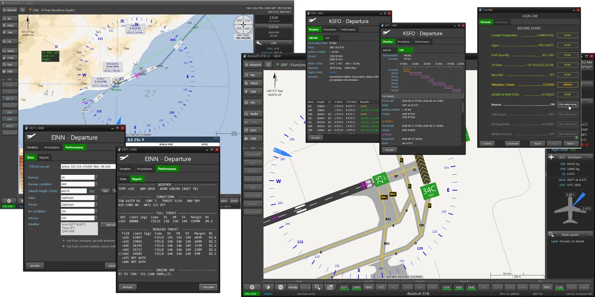Click 'Click when done' for Beacon item
The width and height of the screenshot is (595, 297).
point(567,105)
